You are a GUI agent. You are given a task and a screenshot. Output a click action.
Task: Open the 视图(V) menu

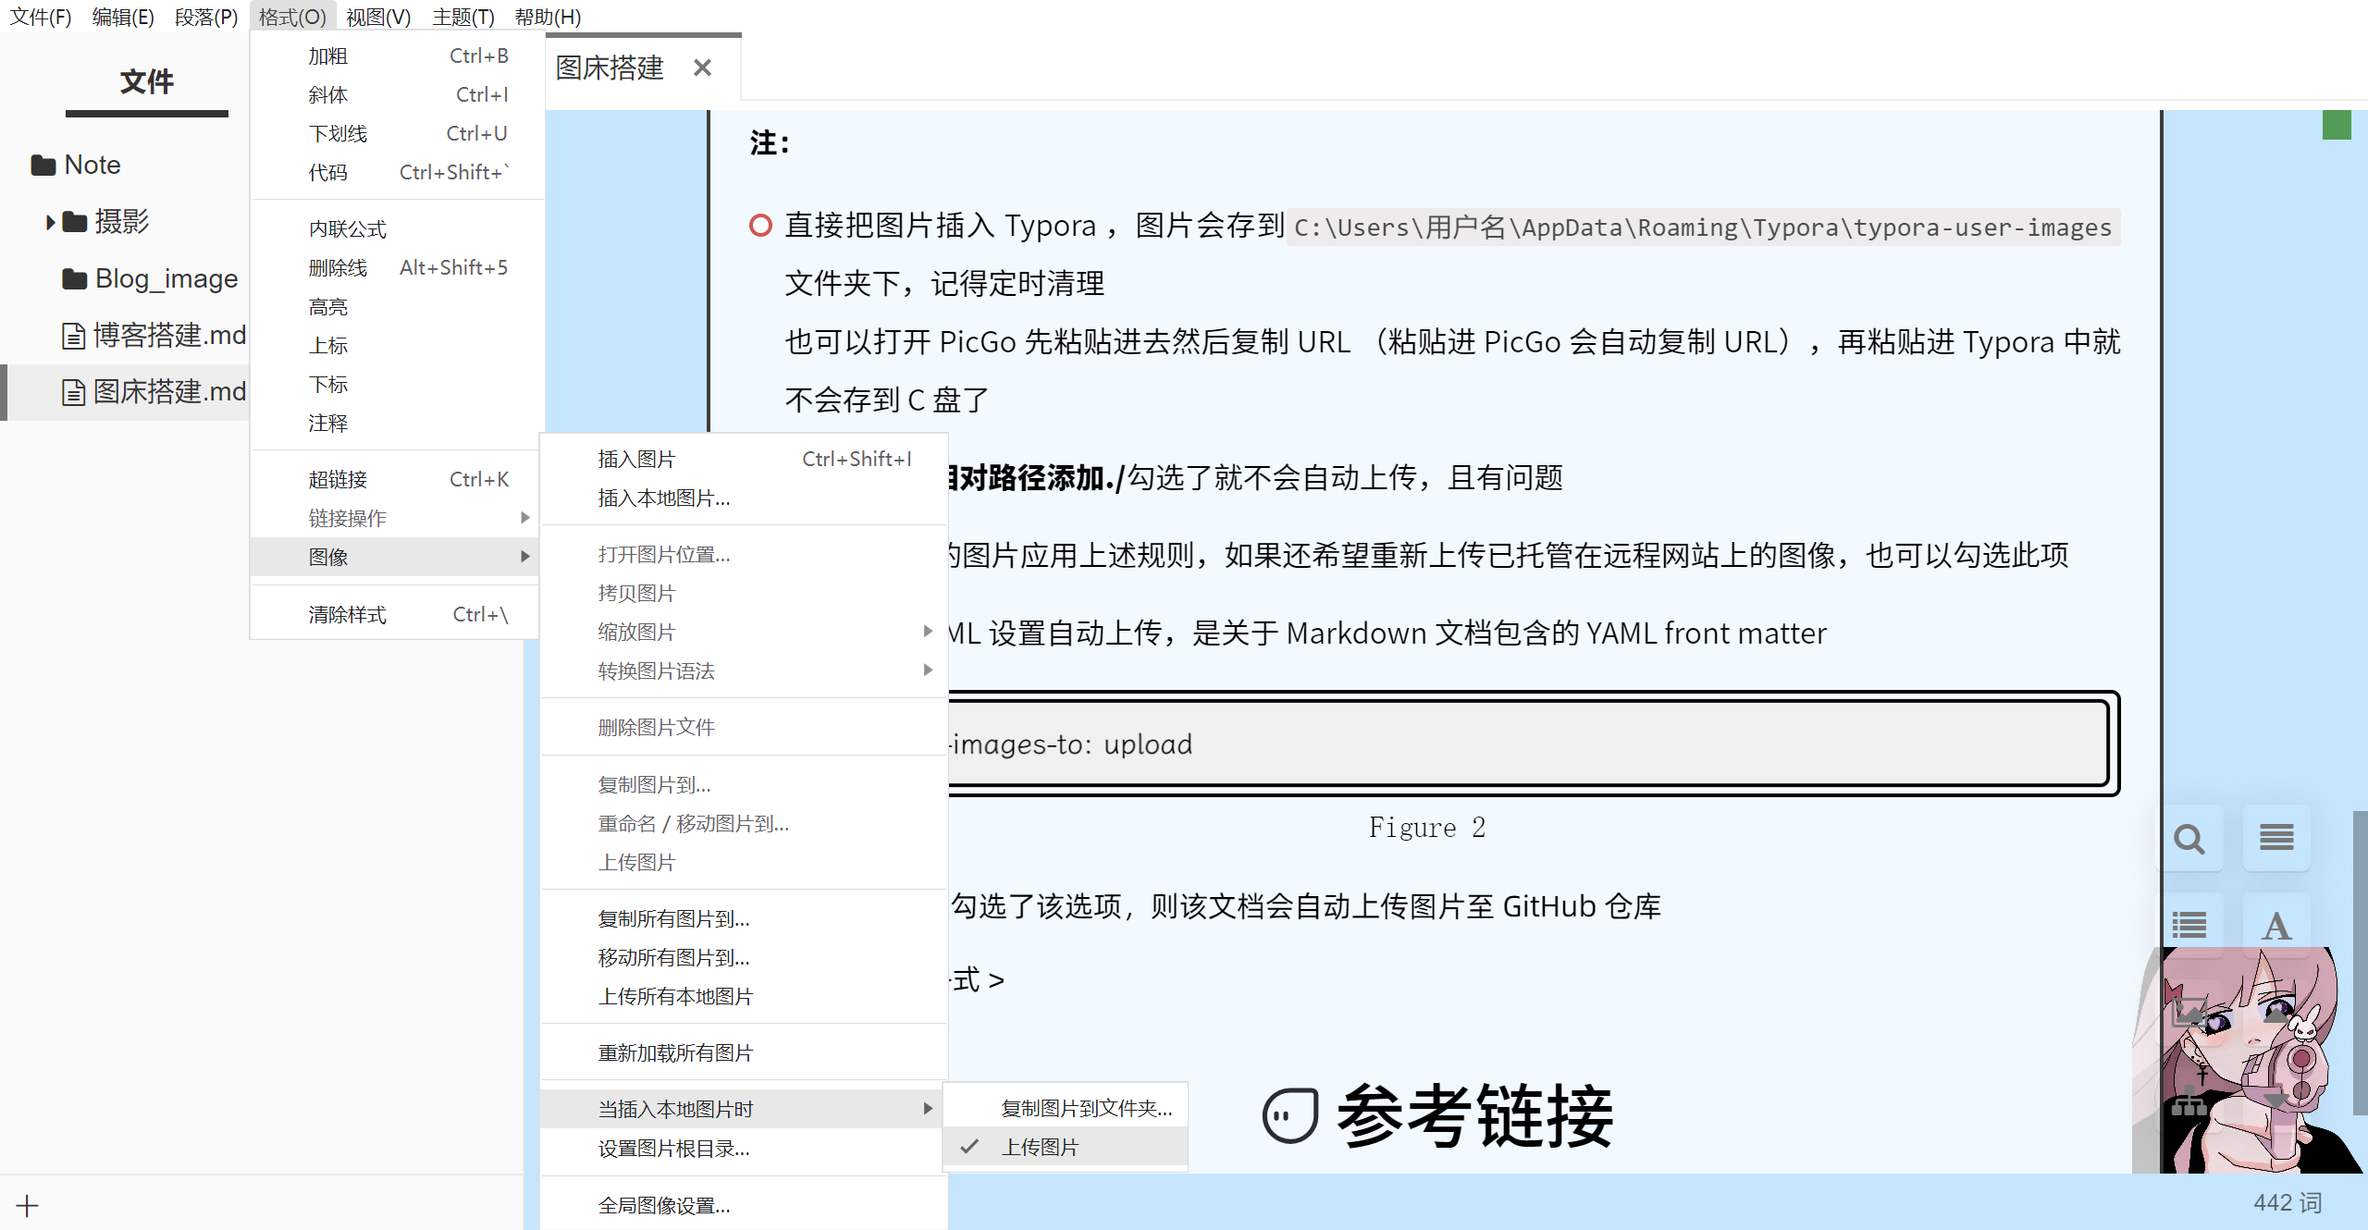[x=377, y=17]
